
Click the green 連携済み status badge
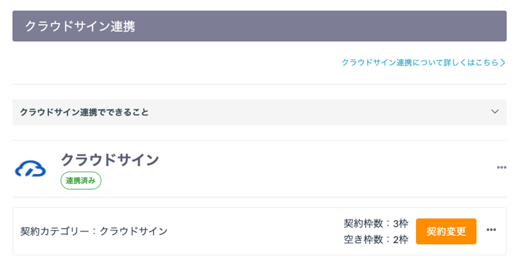tap(81, 181)
